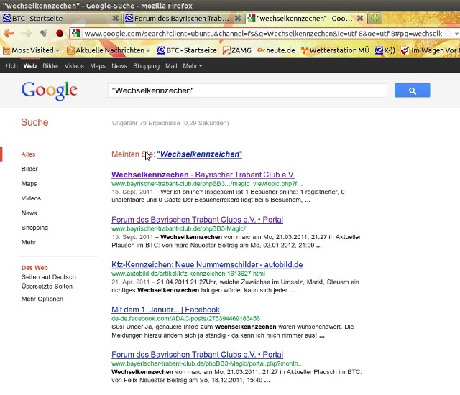Open the X-)) bookmark
The height and width of the screenshot is (395, 460).
(385, 50)
